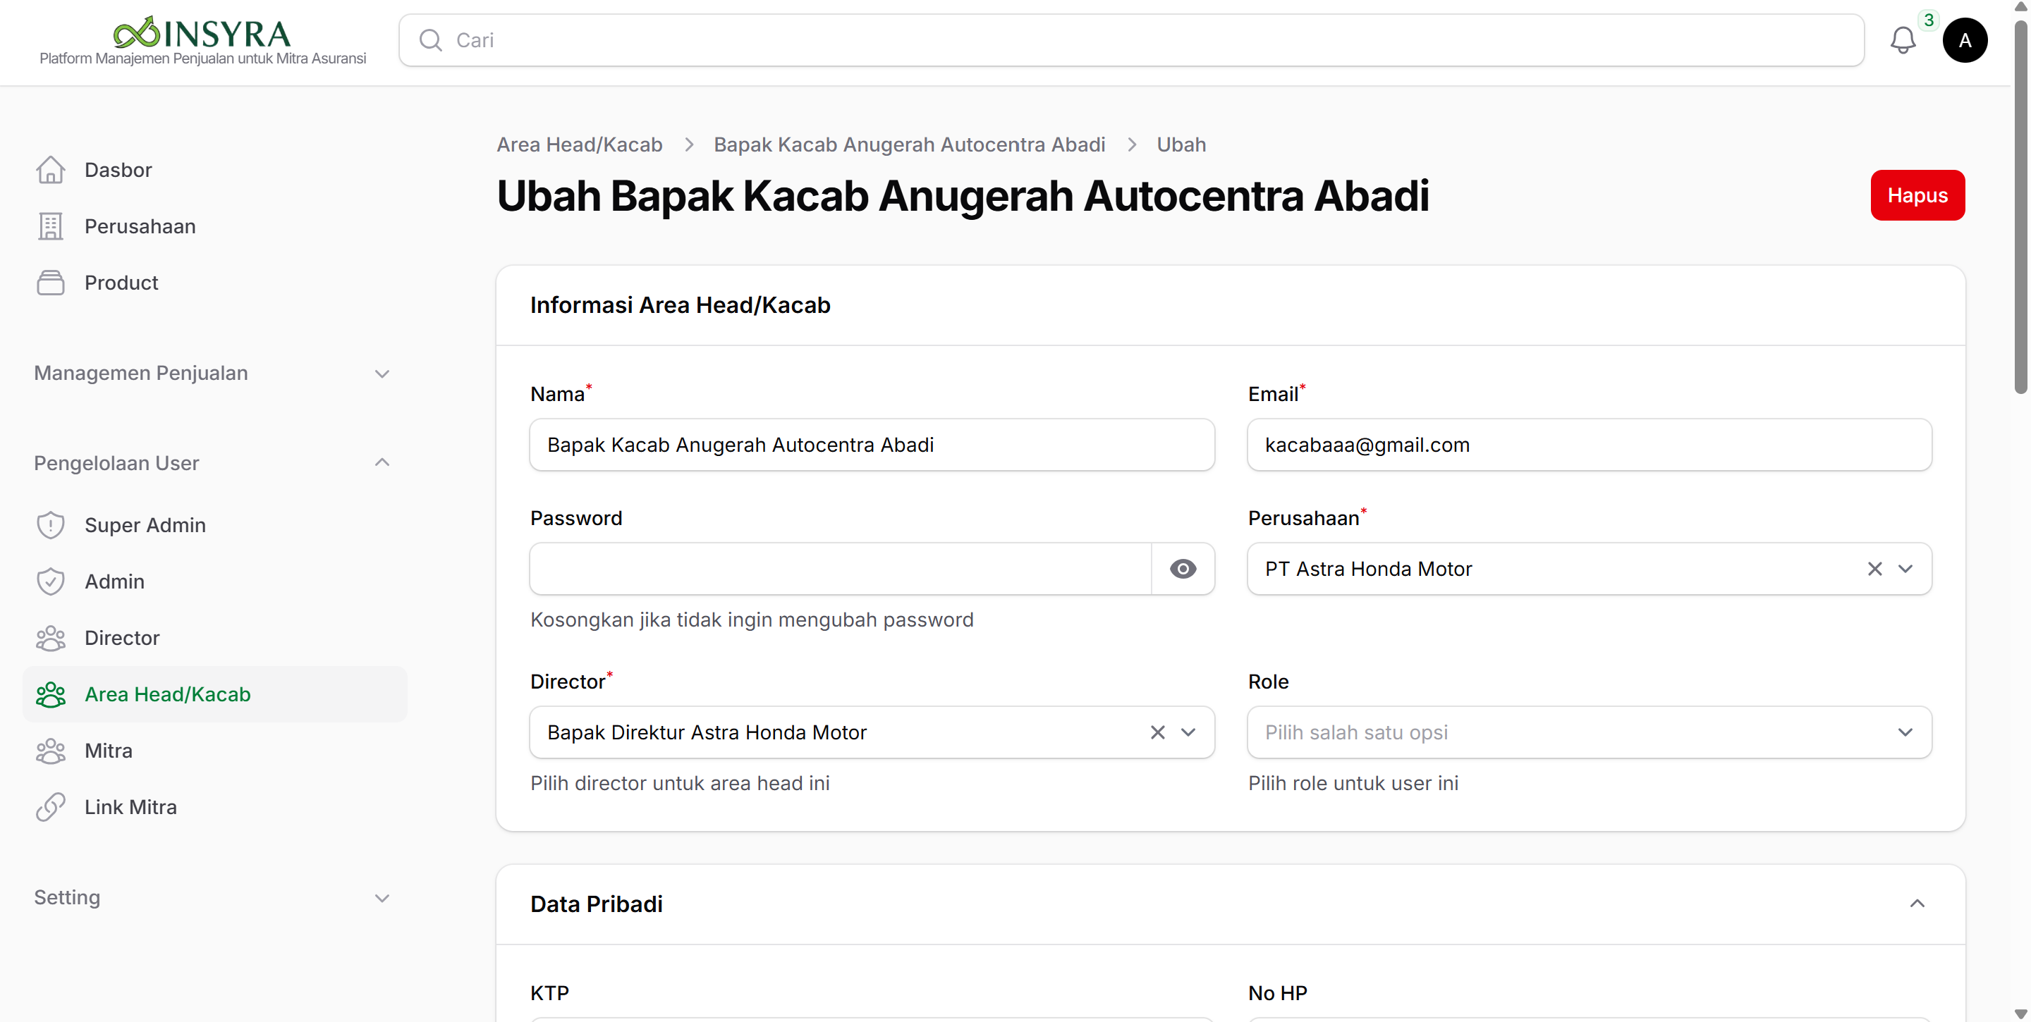Viewport: 2031px width, 1022px height.
Task: Click the Director people icon
Action: pyautogui.click(x=51, y=637)
